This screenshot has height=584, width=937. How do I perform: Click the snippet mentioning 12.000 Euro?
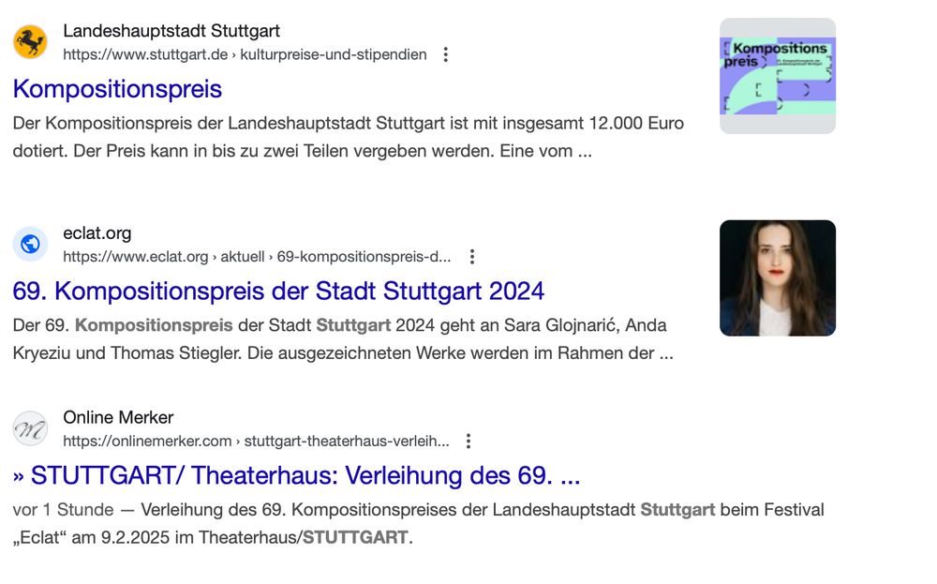349,137
